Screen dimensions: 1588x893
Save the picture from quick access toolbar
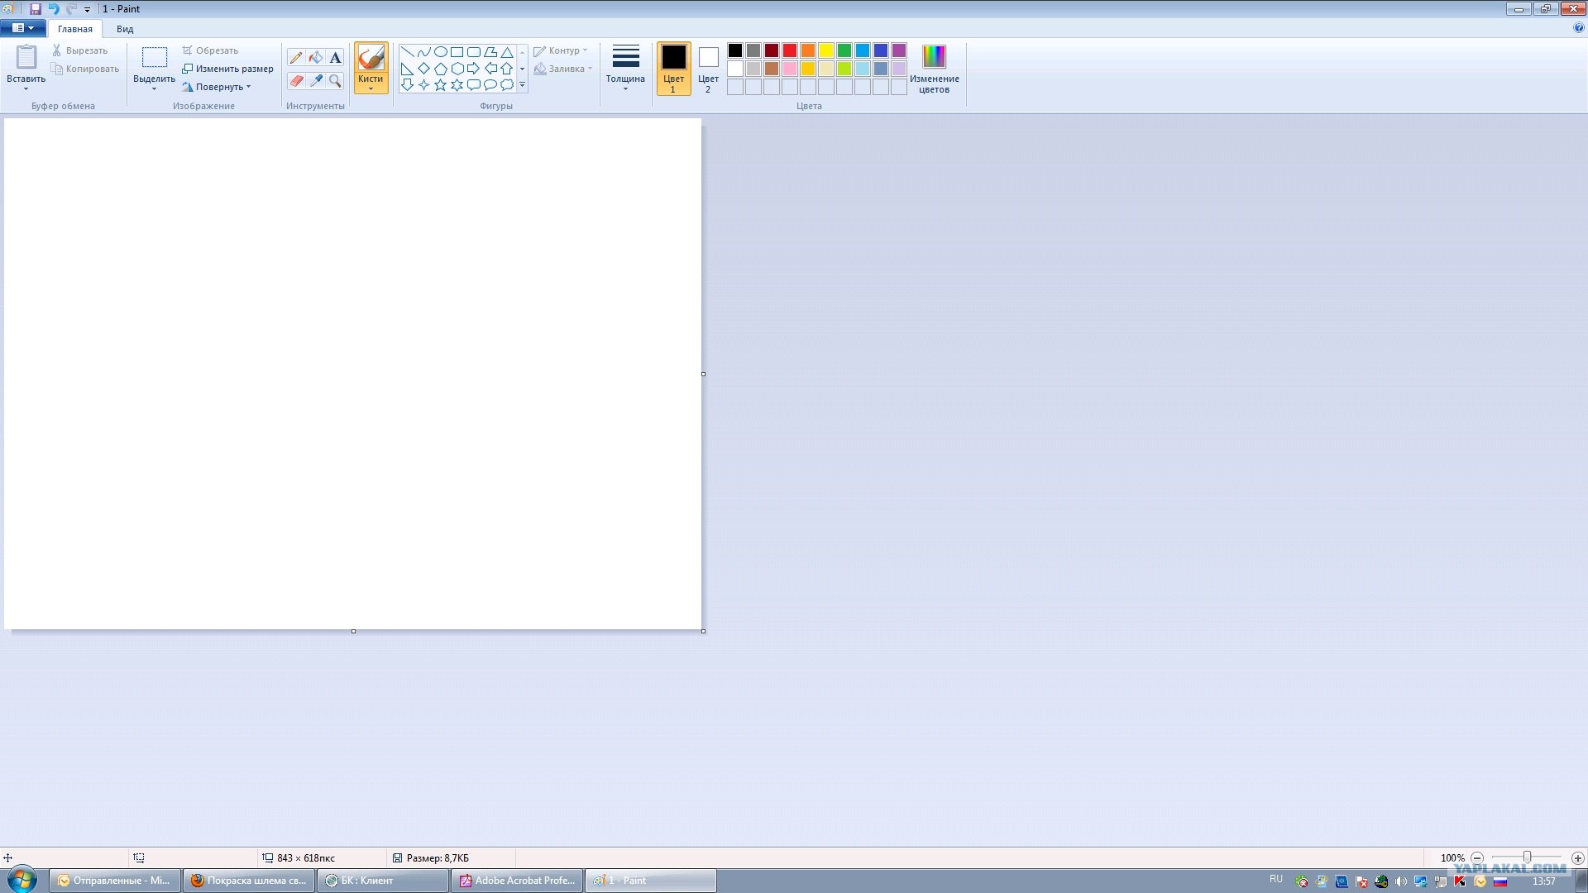coord(36,9)
